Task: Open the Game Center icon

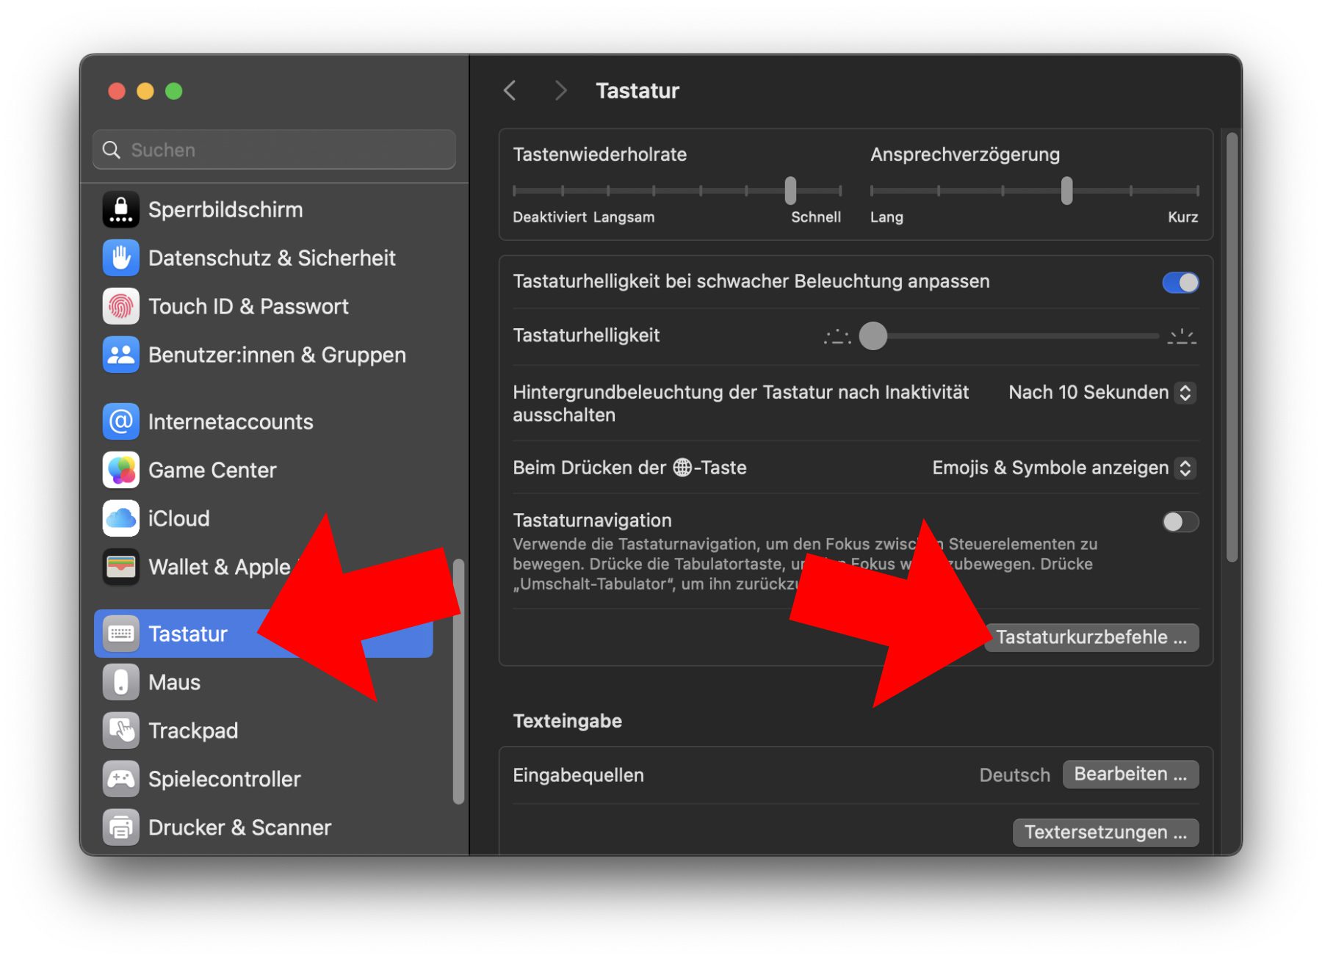Action: 120,471
